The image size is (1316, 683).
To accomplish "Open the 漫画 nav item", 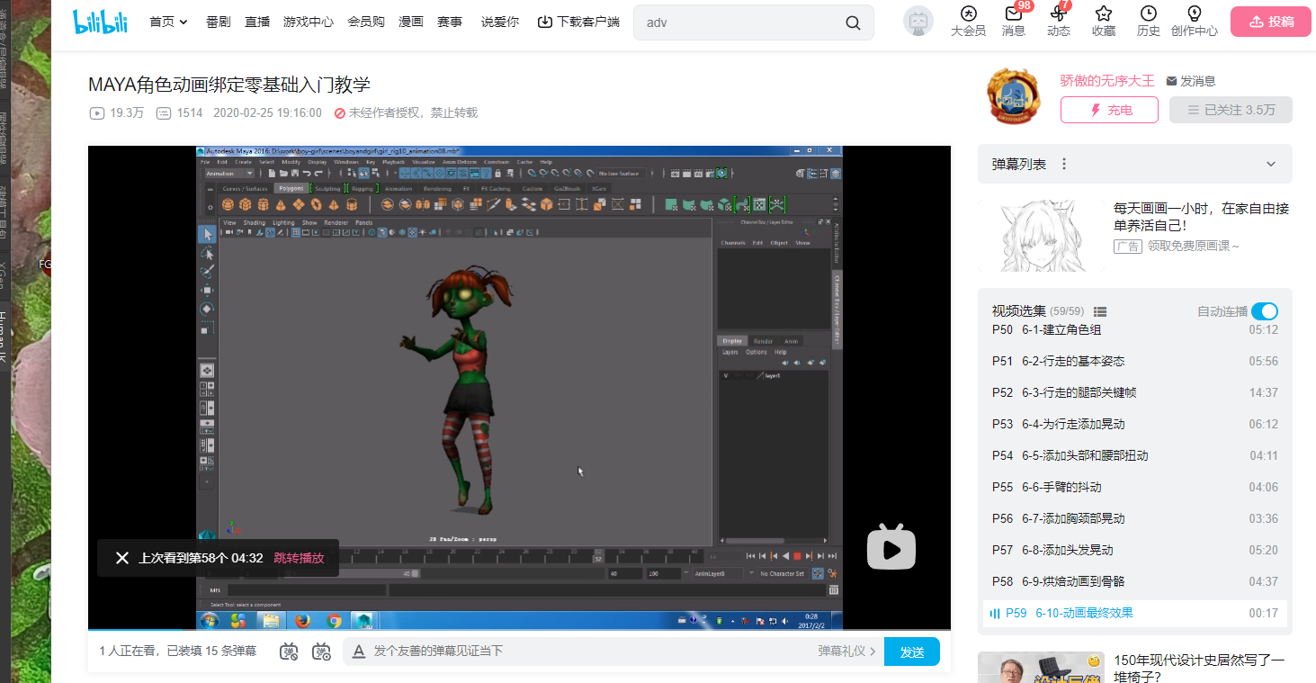I will [x=411, y=22].
